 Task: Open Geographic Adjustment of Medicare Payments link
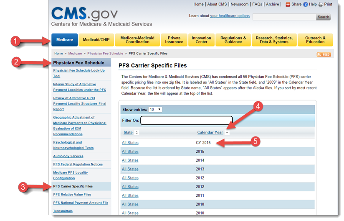[80, 126]
